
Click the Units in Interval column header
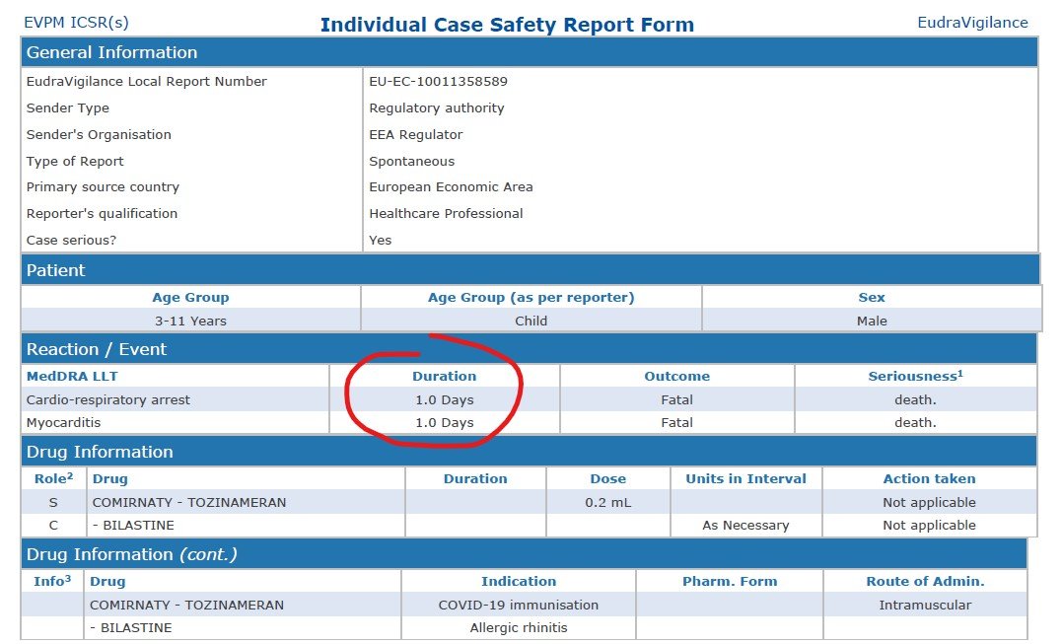pos(745,478)
